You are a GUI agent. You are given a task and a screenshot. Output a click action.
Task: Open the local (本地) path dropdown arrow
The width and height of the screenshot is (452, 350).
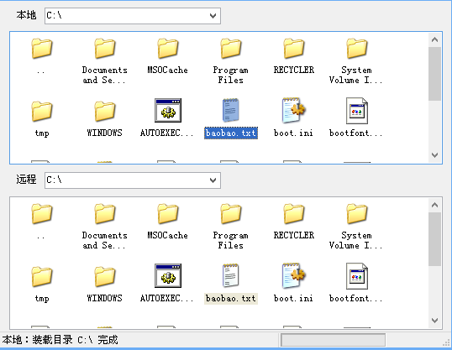[x=213, y=16]
